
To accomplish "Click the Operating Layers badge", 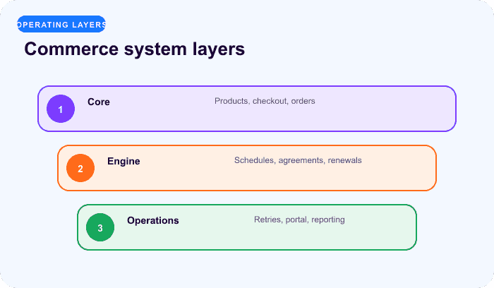I will (x=61, y=24).
